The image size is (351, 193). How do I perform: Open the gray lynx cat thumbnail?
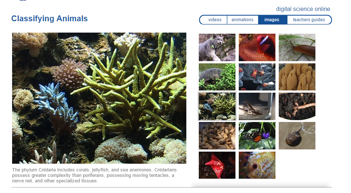click(x=217, y=47)
